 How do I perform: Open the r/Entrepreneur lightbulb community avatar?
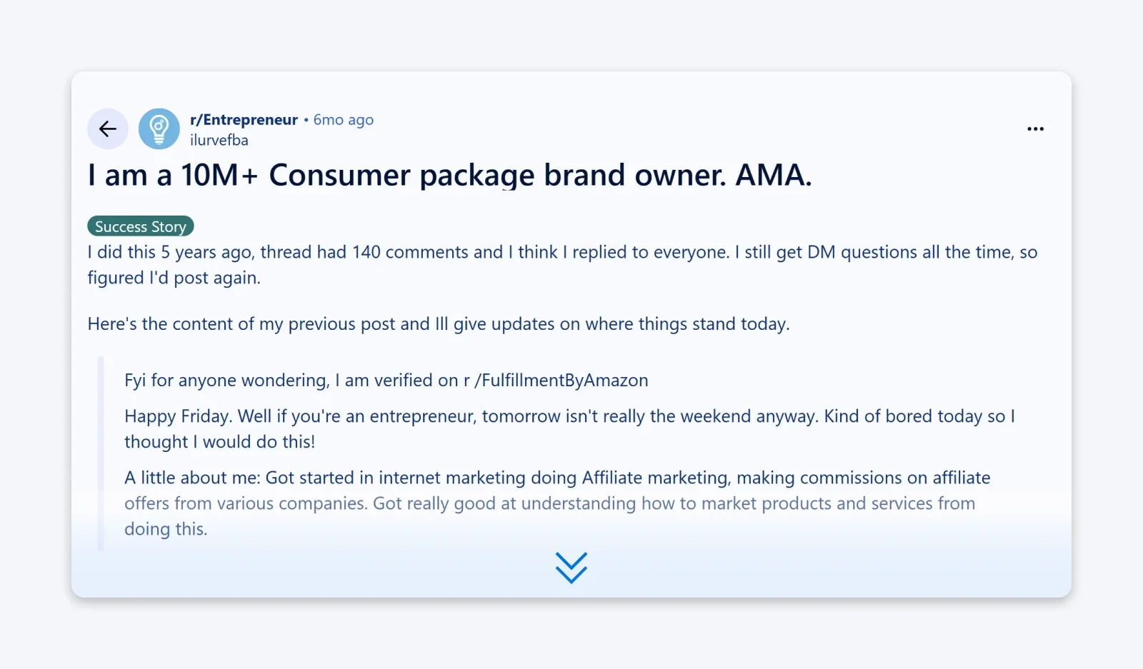tap(159, 129)
